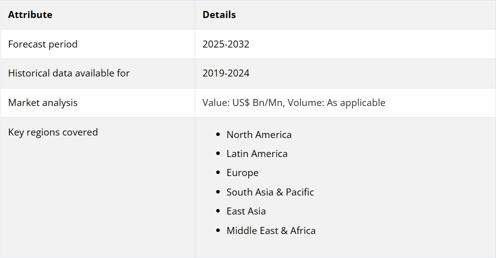This screenshot has height=258, width=496.
Task: Click the Attribute column header
Action: (30, 15)
